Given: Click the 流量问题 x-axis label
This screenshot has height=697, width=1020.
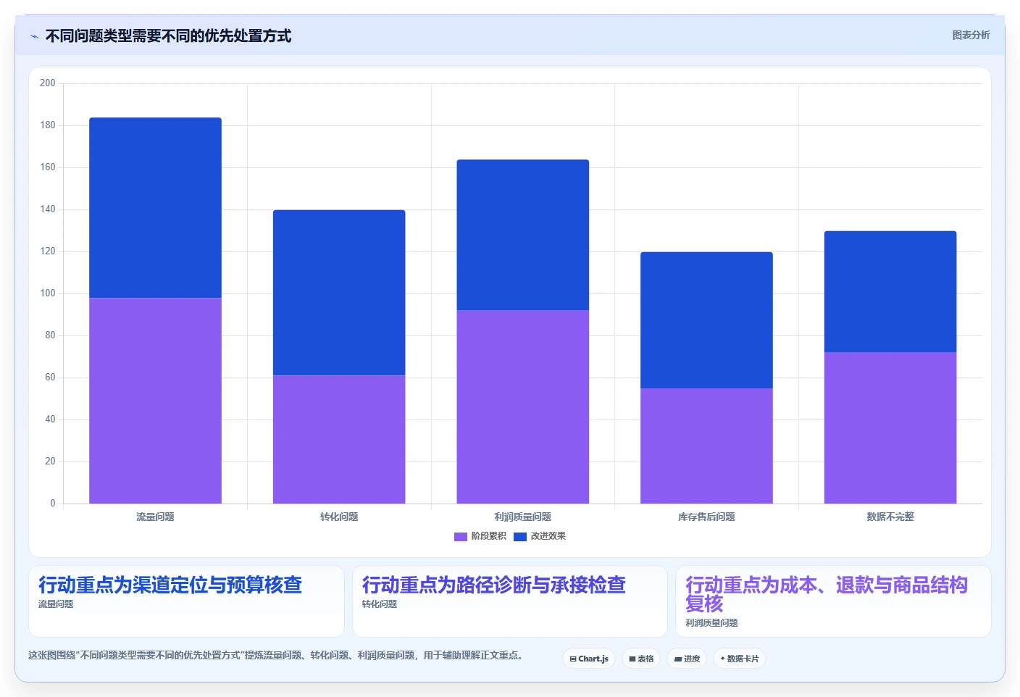Looking at the screenshot, I should click(x=155, y=517).
